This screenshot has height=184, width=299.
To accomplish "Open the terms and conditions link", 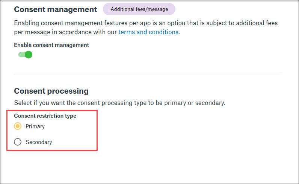I will [148, 32].
